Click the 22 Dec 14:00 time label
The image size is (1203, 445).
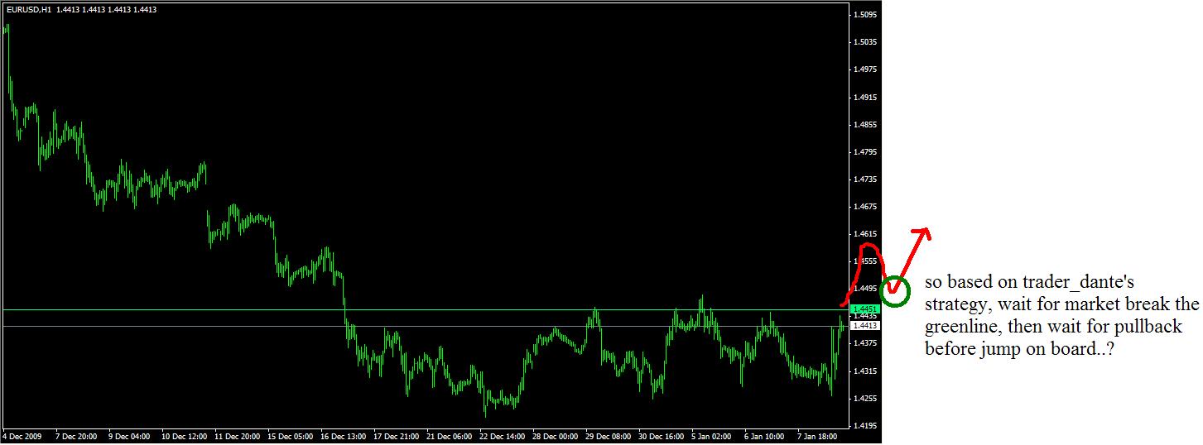(x=503, y=436)
